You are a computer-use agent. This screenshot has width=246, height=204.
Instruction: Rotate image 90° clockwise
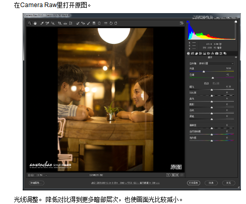click(x=116, y=23)
